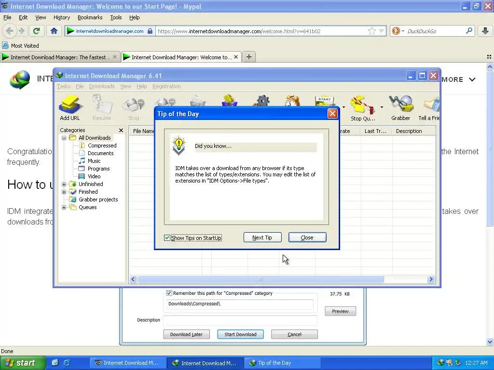Click the Start Download button

coord(240,334)
